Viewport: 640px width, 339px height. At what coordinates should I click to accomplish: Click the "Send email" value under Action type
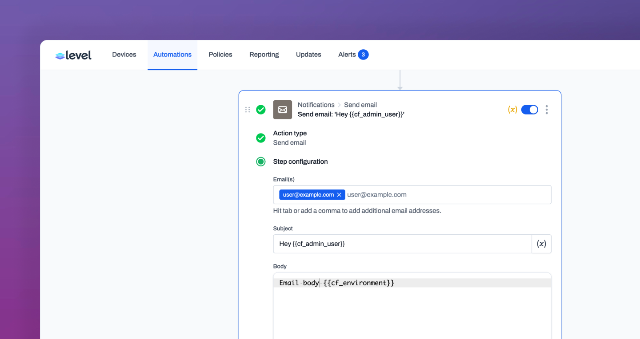(x=289, y=143)
